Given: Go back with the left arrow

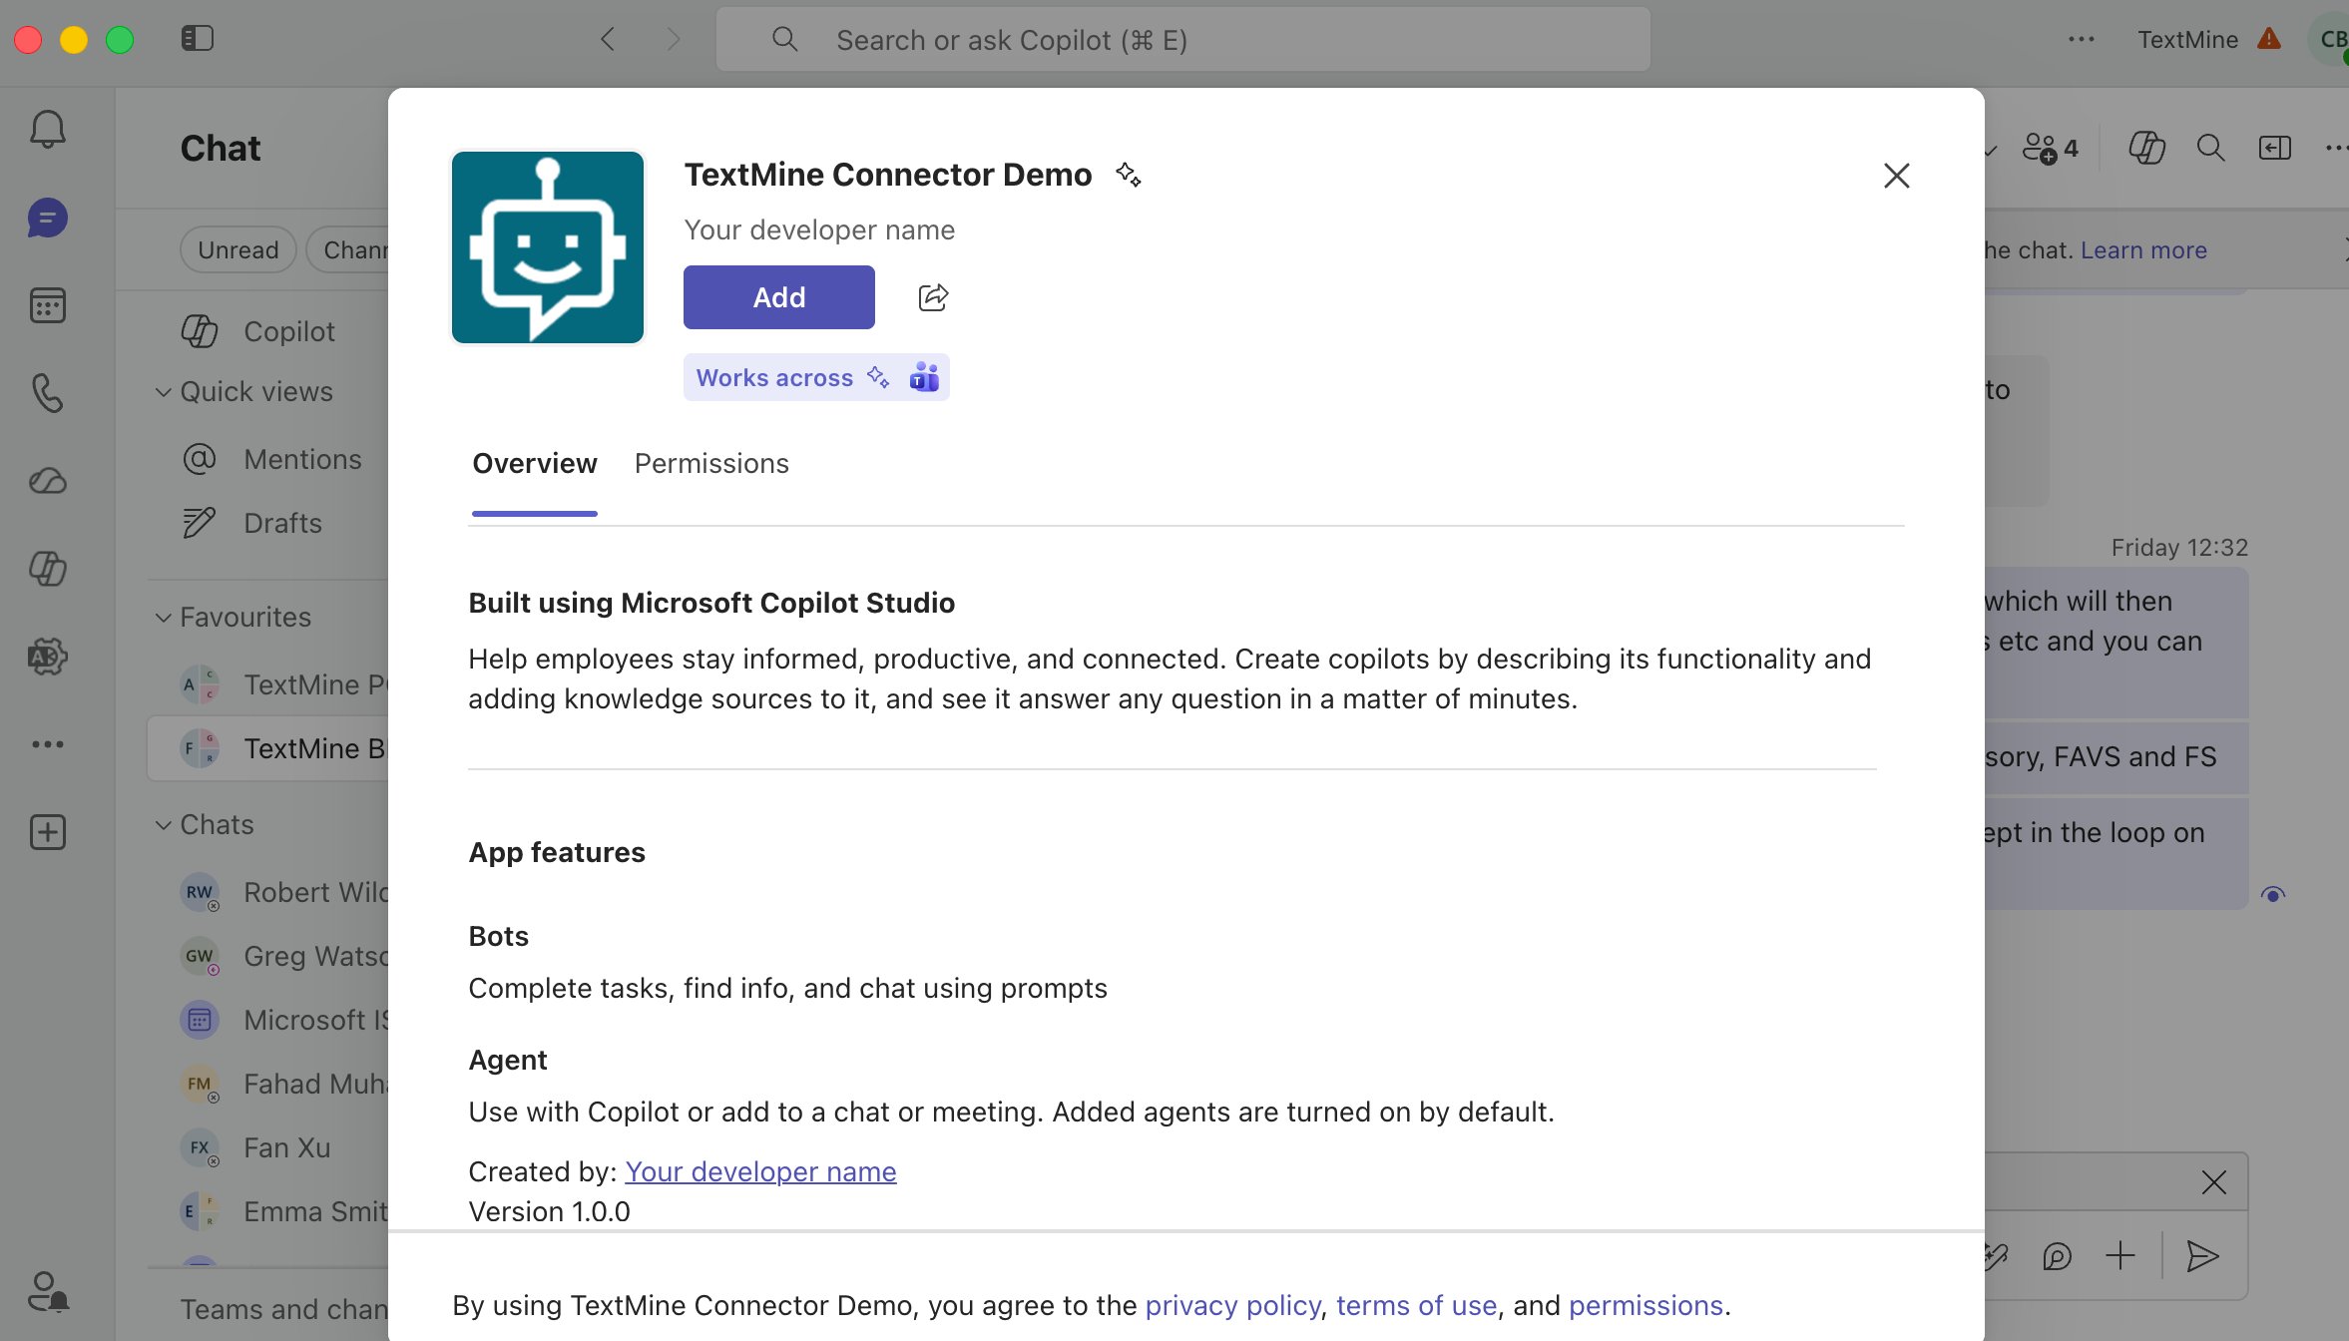Looking at the screenshot, I should pos(608,39).
